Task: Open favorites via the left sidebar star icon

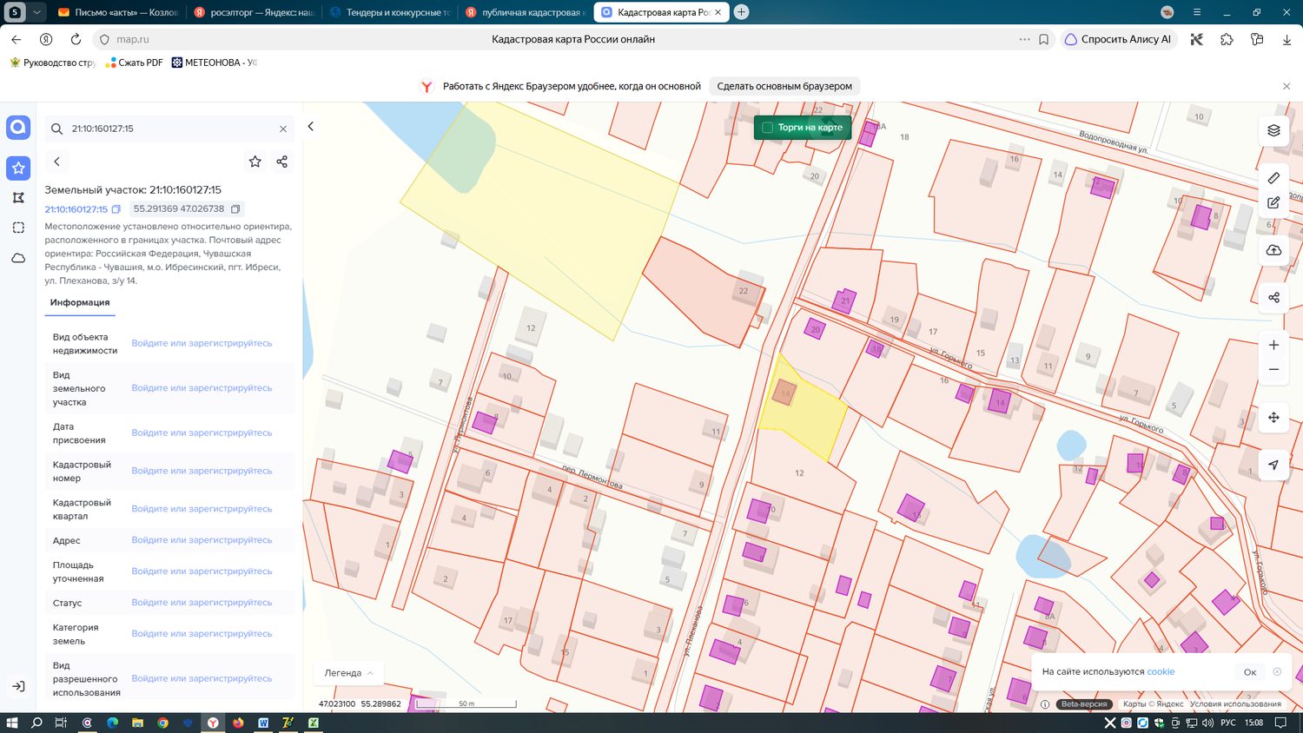Action: (x=18, y=168)
